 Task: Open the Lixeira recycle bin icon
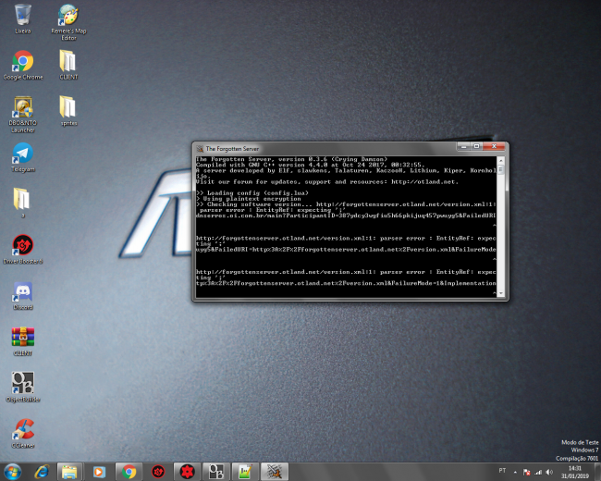point(22,19)
